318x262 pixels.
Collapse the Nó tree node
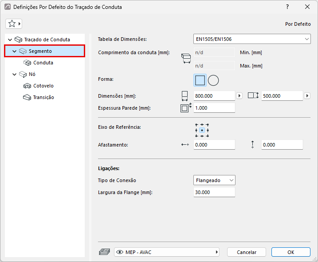click(14, 75)
